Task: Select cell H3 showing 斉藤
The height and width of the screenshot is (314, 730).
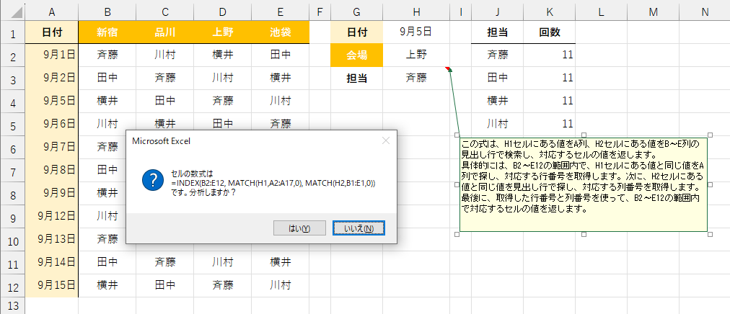Action: coord(416,78)
